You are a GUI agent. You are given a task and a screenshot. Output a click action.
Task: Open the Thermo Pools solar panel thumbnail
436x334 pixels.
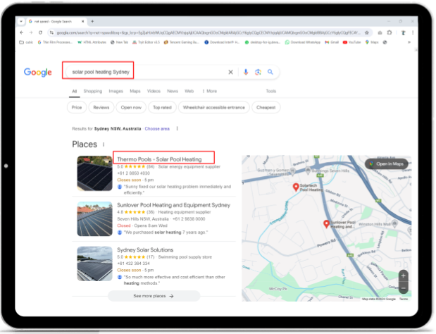95,173
